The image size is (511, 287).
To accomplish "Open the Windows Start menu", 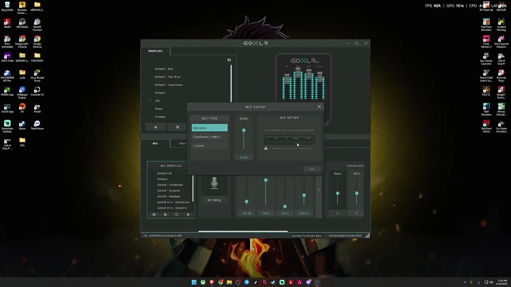I will (x=194, y=282).
